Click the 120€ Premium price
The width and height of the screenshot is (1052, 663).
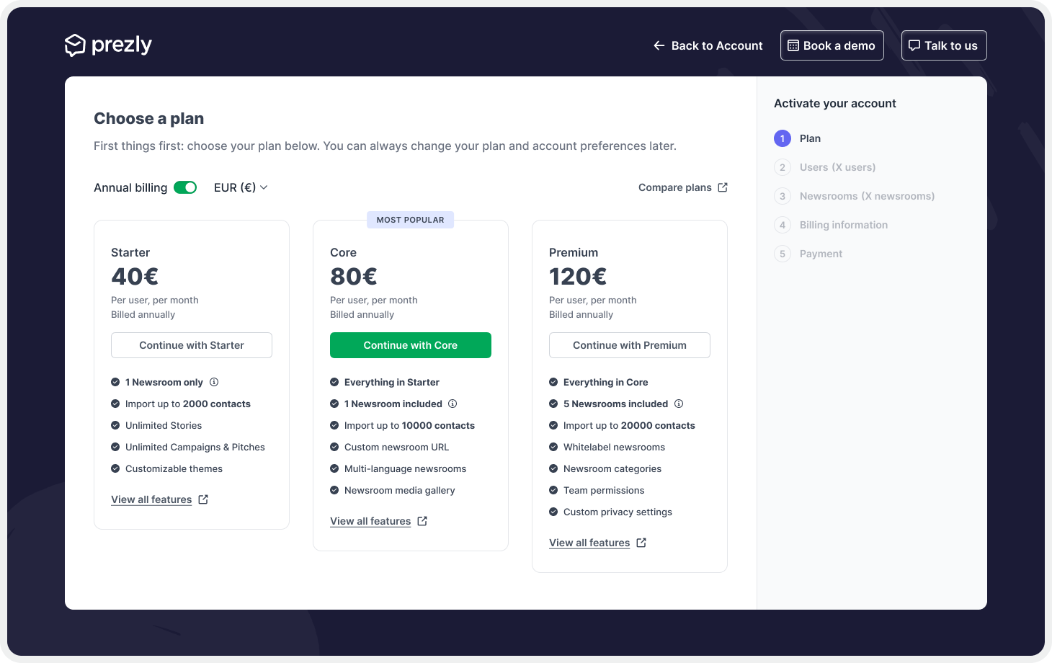pyautogui.click(x=578, y=277)
